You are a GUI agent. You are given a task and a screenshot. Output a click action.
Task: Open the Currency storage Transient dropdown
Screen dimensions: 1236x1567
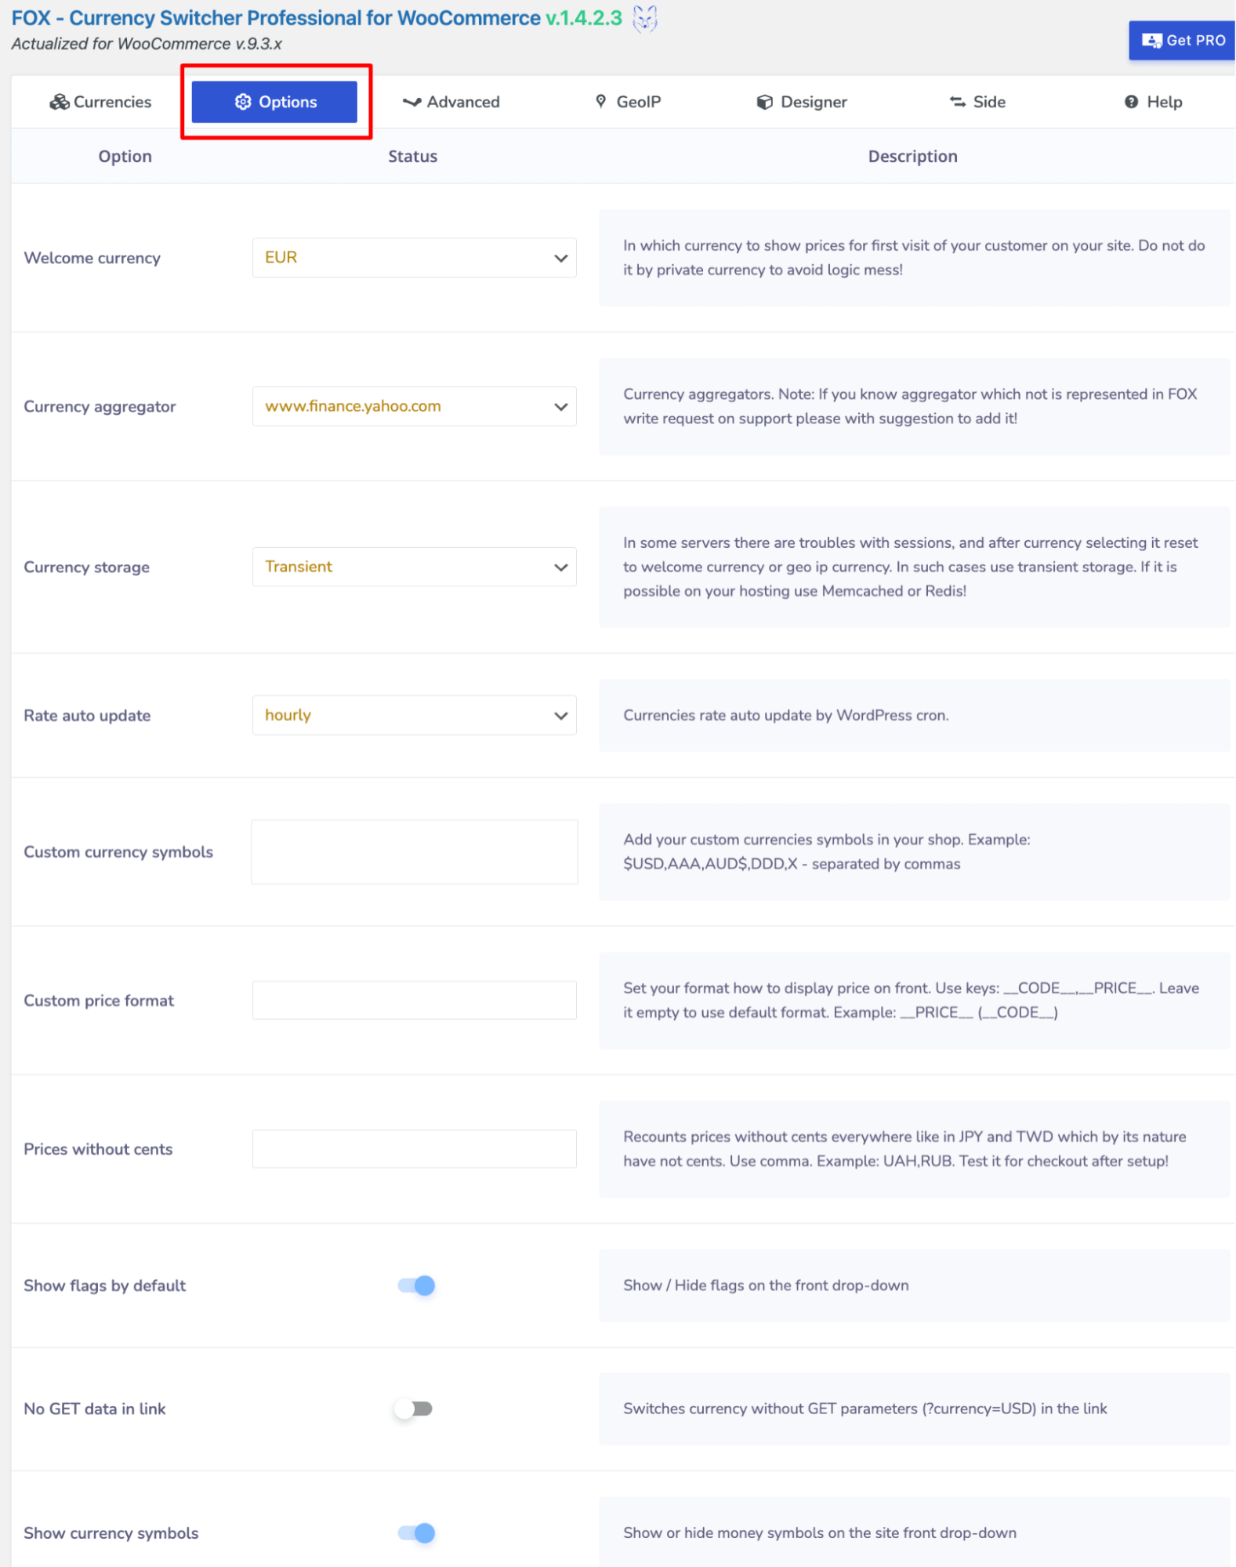pyautogui.click(x=414, y=567)
